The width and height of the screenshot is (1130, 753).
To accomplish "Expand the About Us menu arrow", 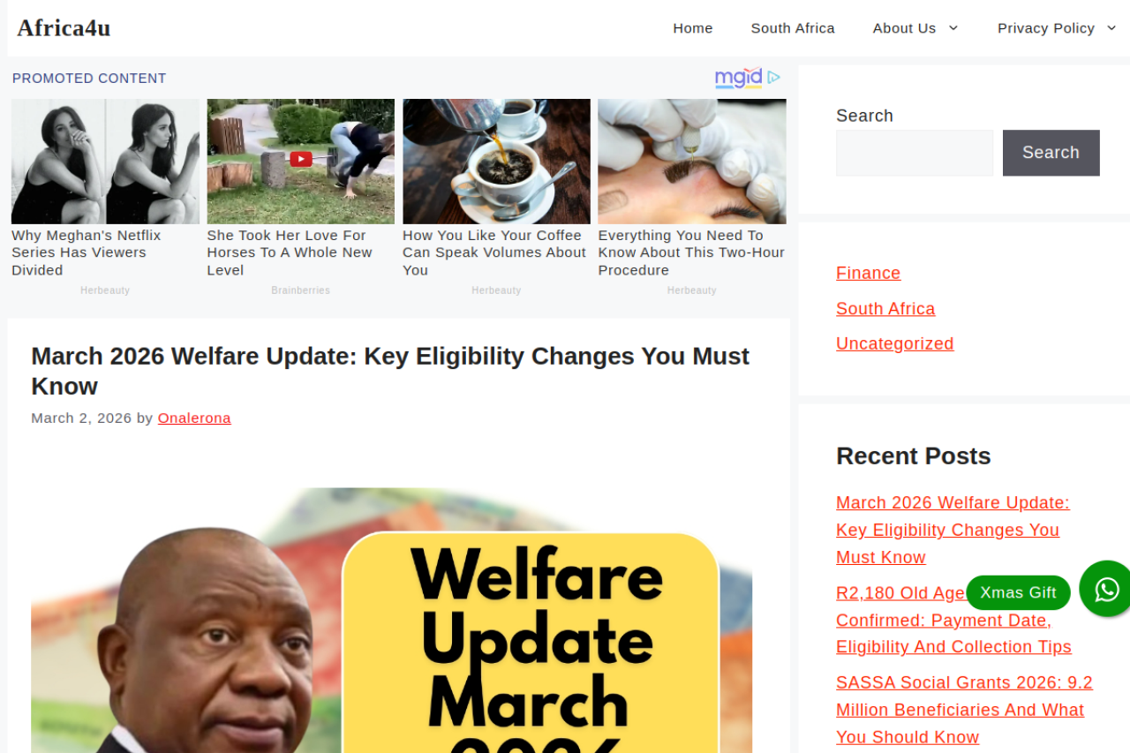I will [x=953, y=28].
